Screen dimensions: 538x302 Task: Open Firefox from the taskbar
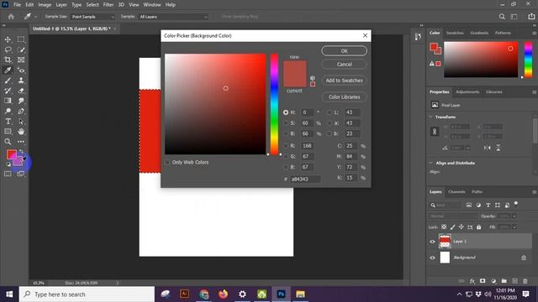[223, 294]
